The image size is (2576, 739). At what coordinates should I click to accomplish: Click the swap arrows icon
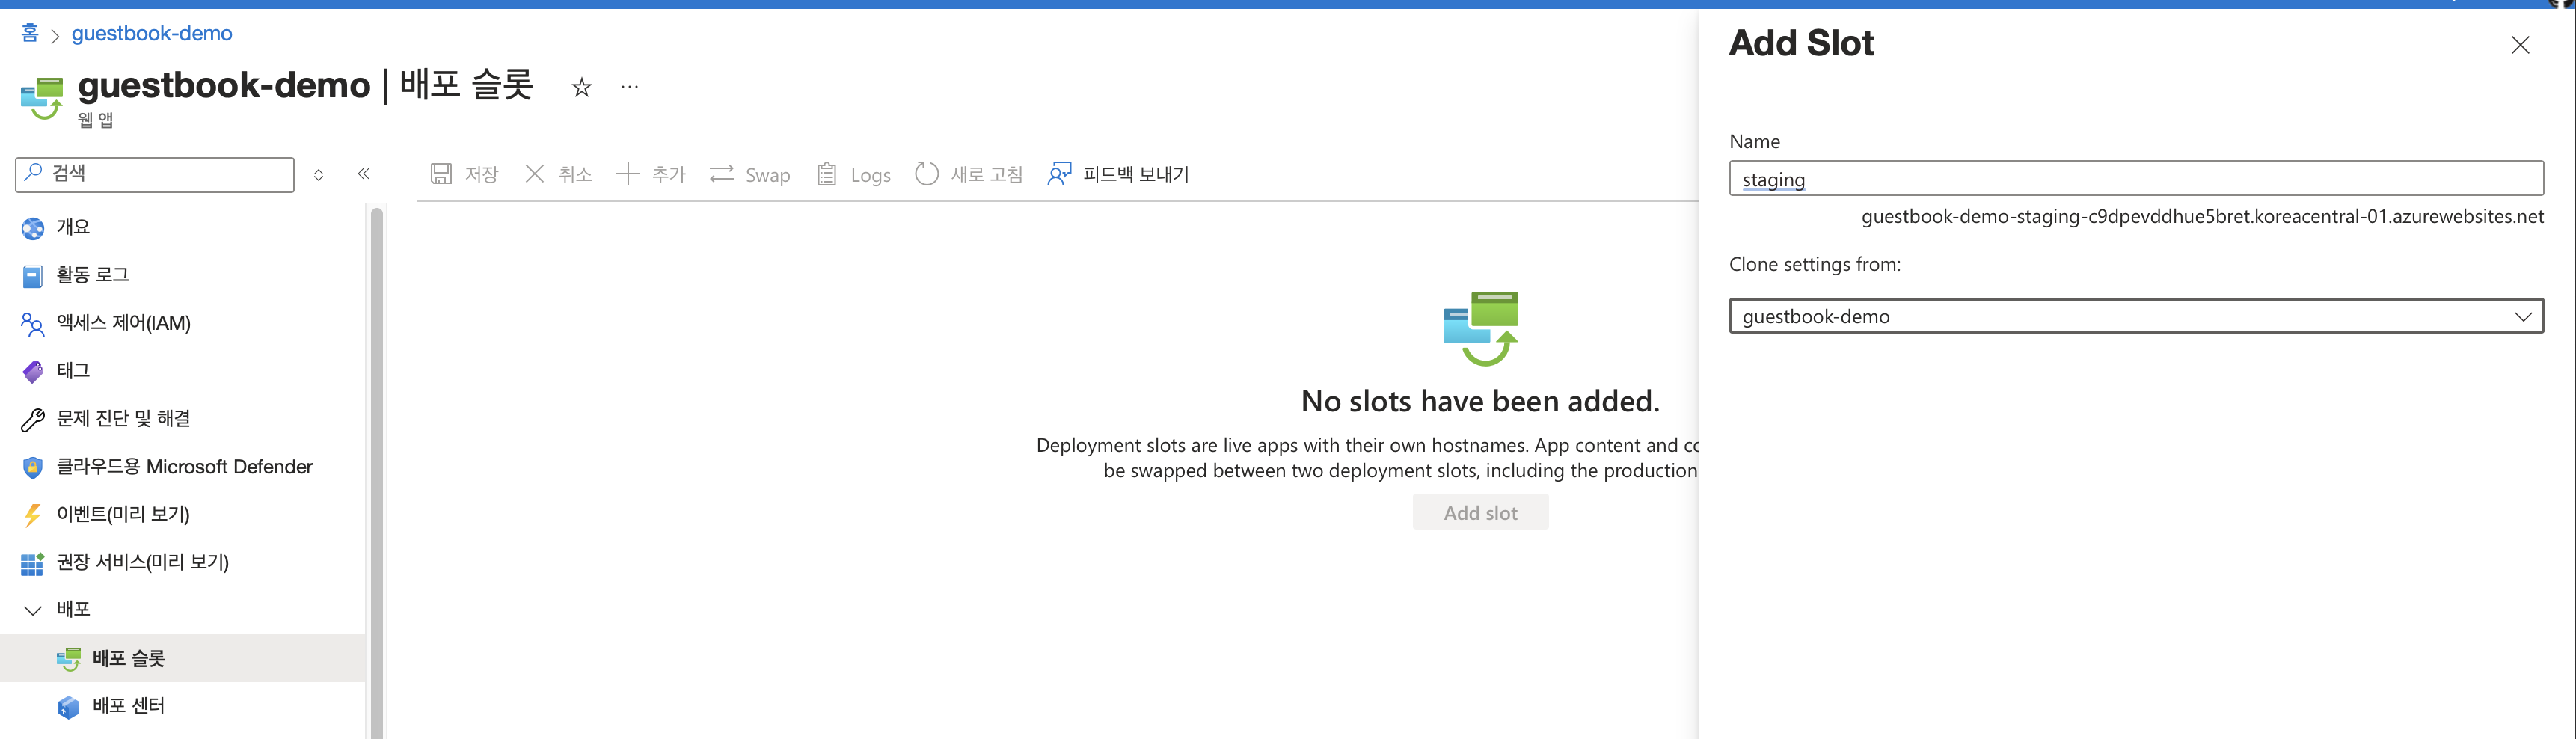722,174
